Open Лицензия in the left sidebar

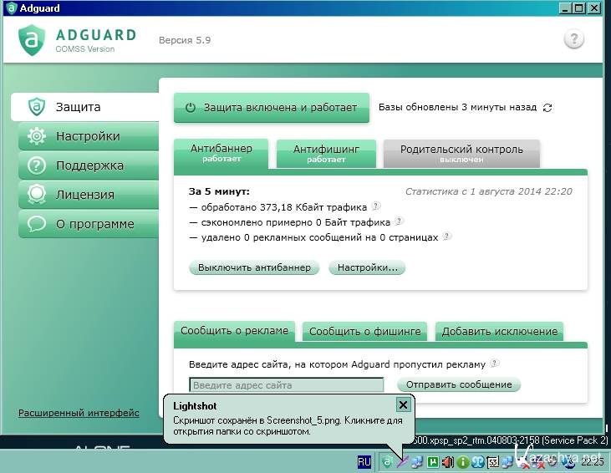click(x=84, y=195)
